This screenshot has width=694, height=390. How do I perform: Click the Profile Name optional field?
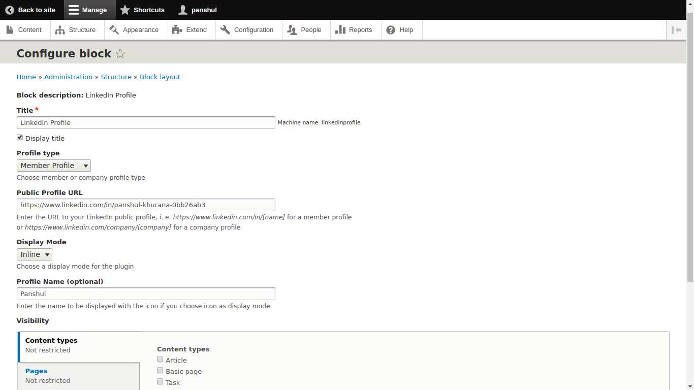click(146, 294)
